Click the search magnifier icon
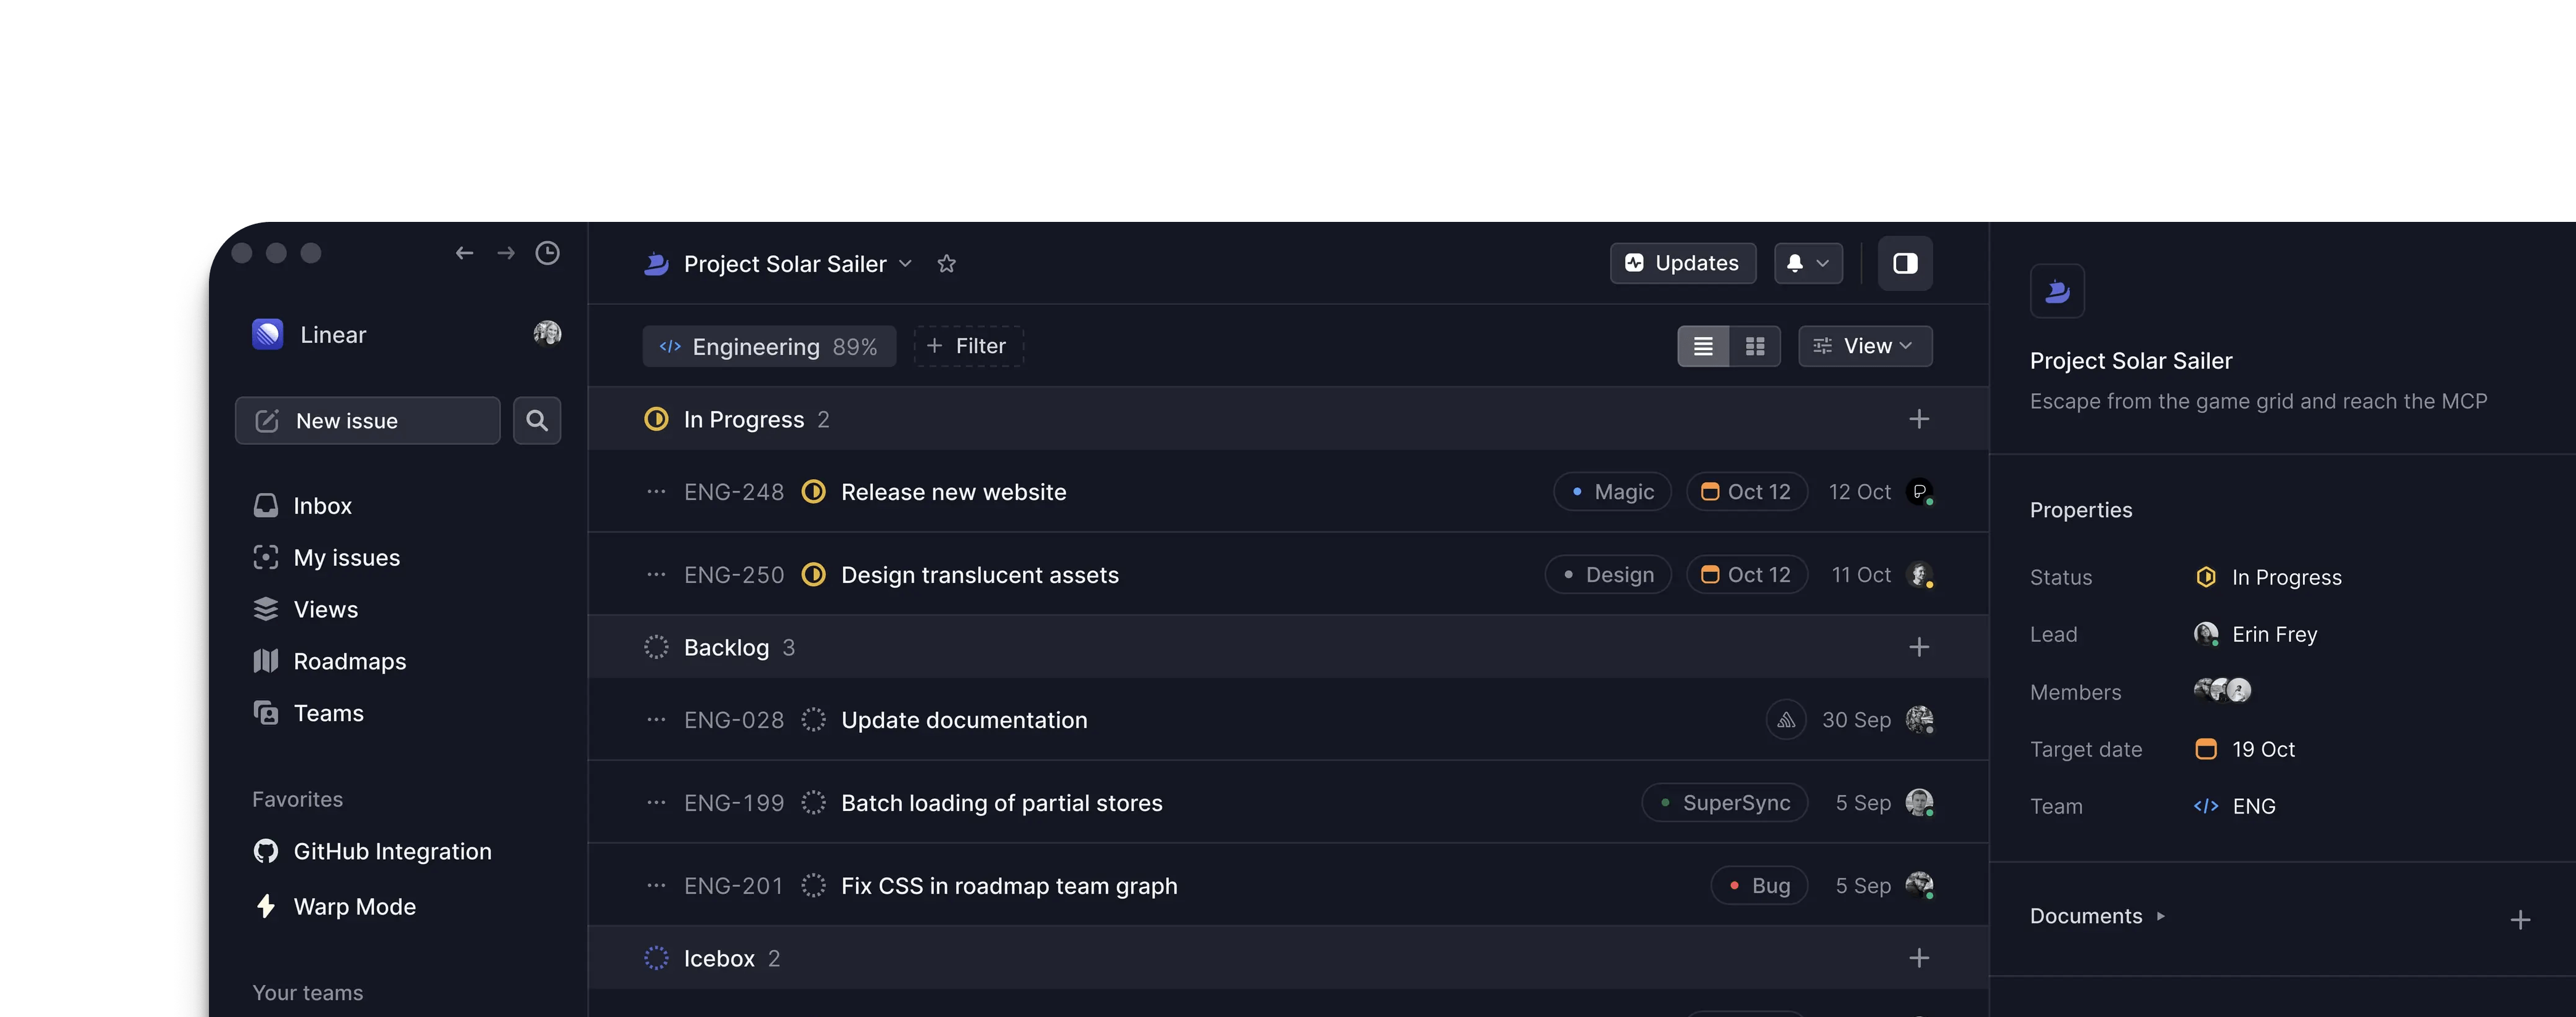 [x=537, y=420]
